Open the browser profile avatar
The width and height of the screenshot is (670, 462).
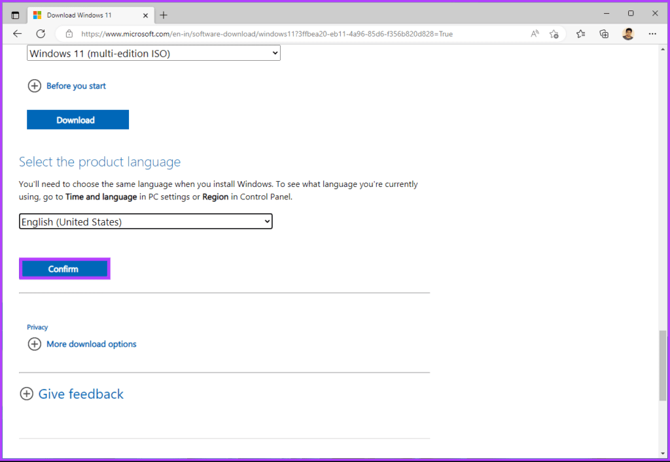[x=628, y=34]
